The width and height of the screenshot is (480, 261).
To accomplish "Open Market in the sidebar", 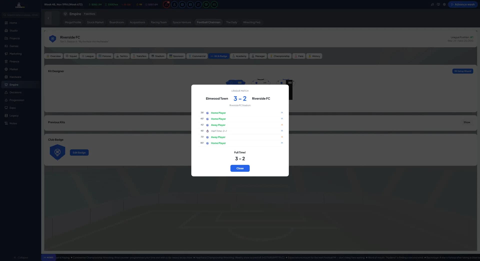I will (x=20, y=69).
